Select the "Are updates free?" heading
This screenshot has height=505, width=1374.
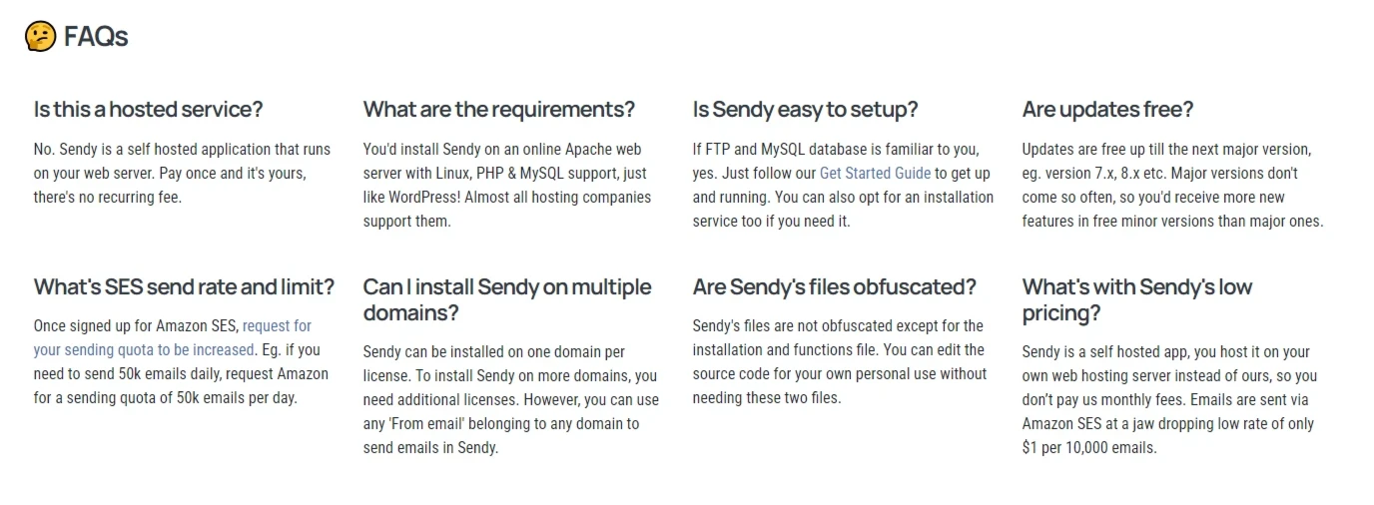[x=1107, y=109]
